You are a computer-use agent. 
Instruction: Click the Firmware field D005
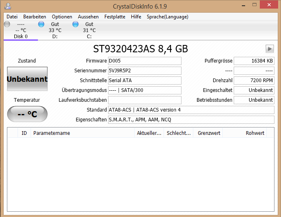tap(145, 61)
